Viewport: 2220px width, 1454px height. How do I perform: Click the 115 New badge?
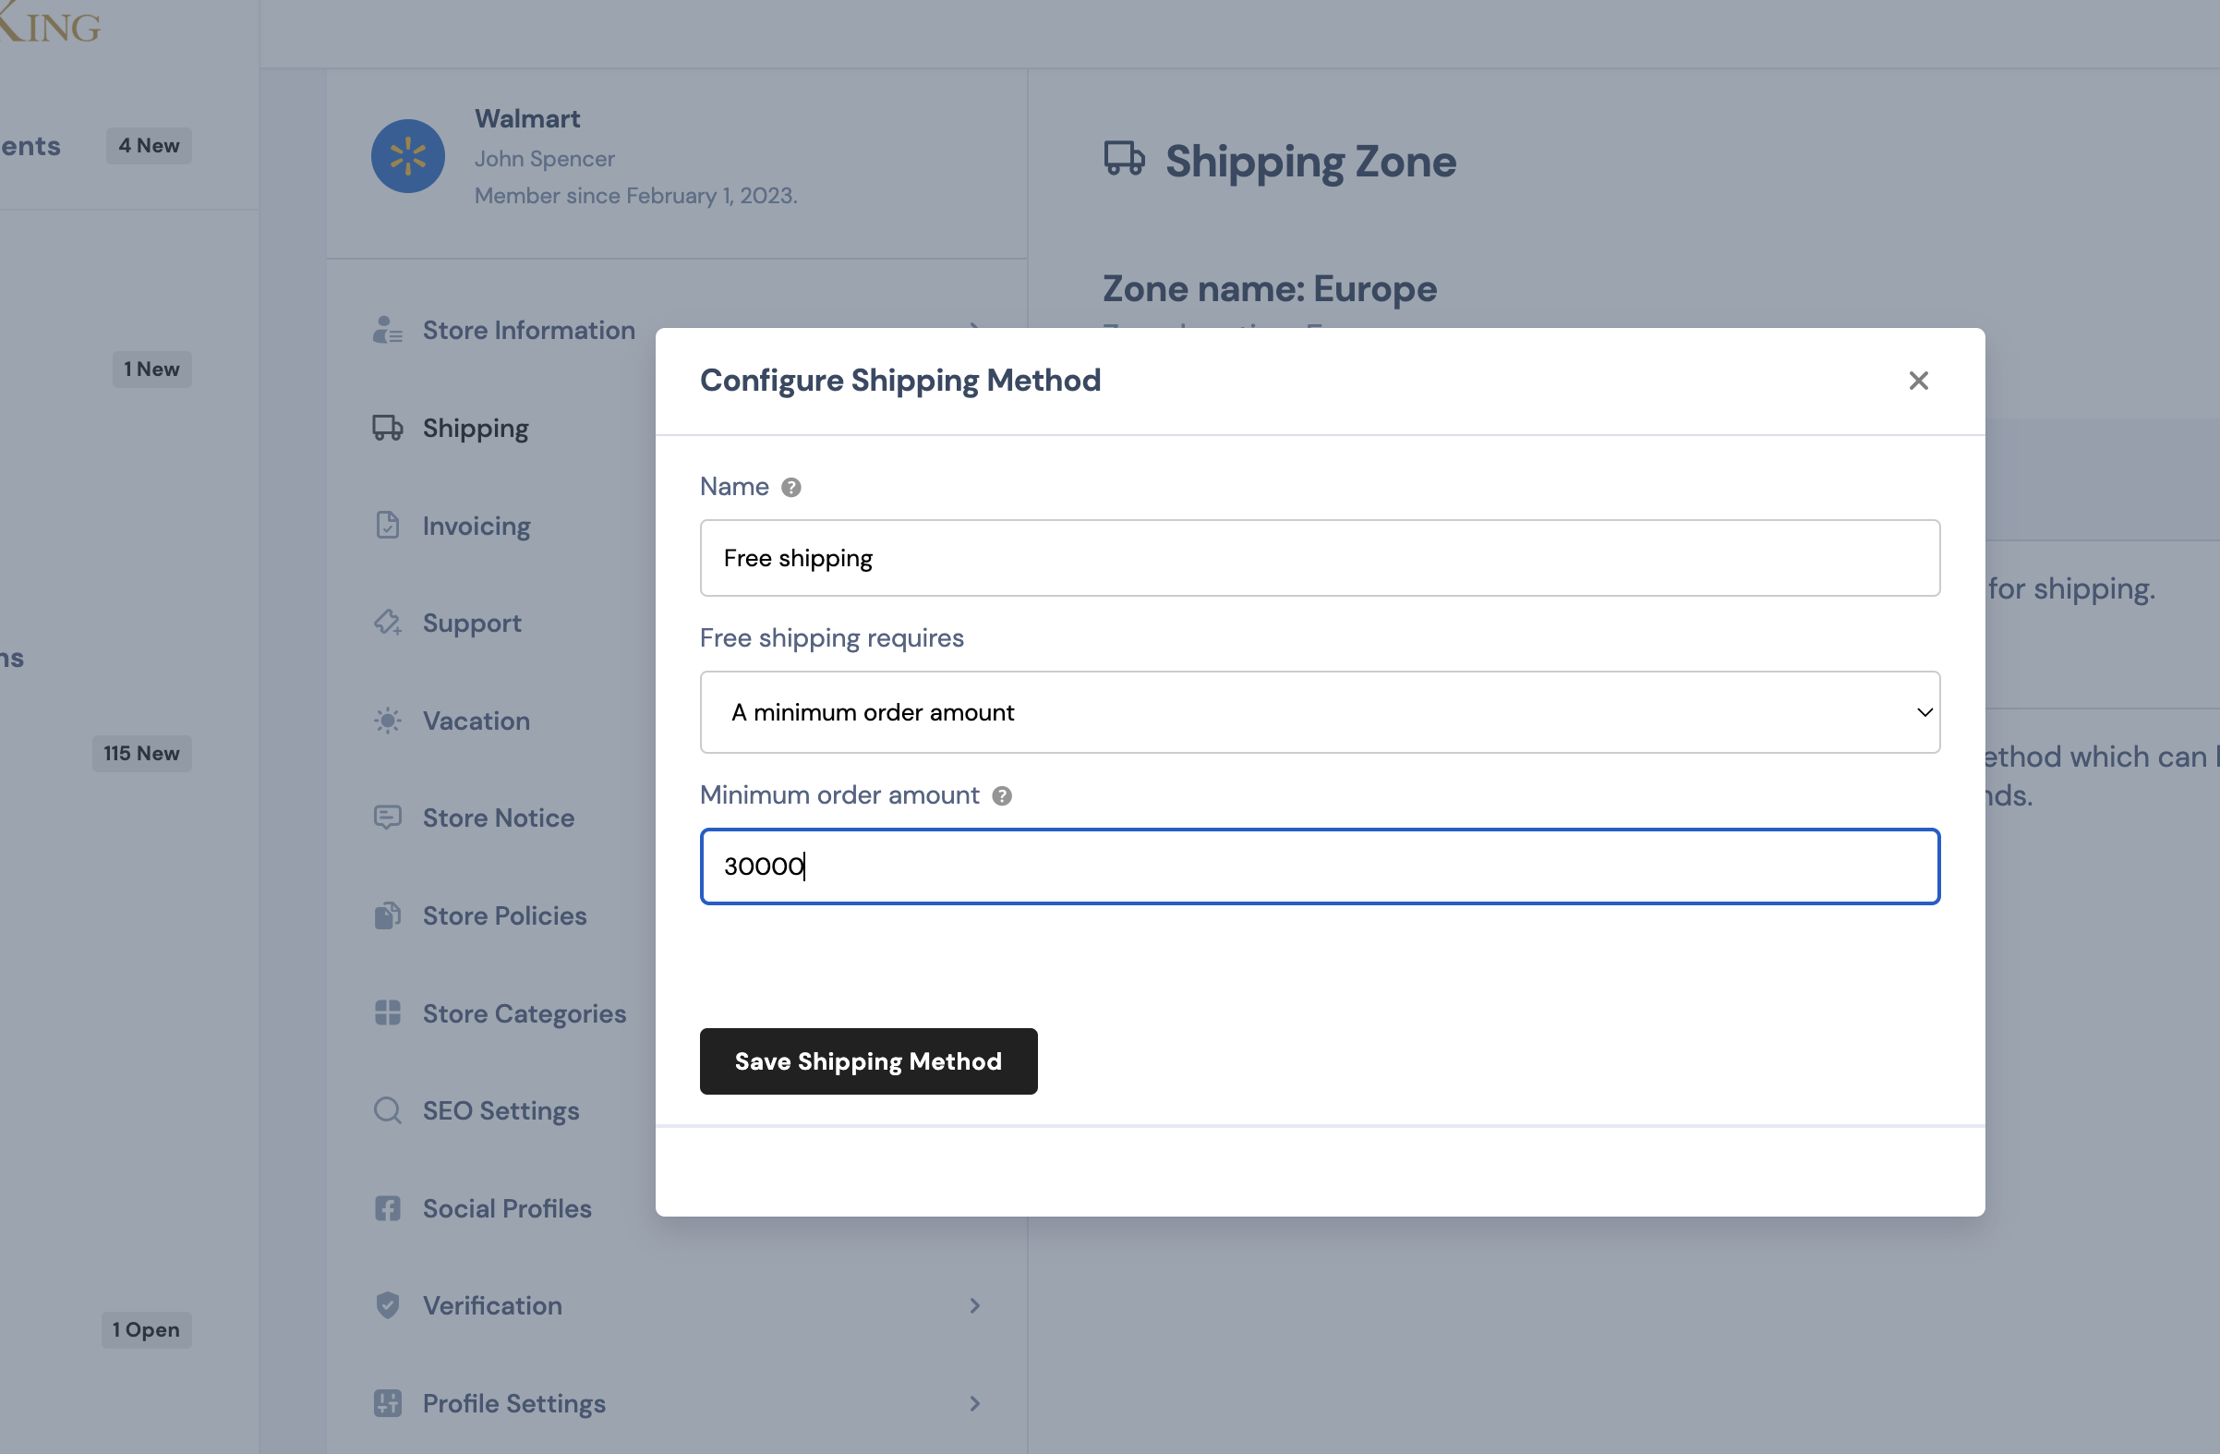tap(142, 753)
